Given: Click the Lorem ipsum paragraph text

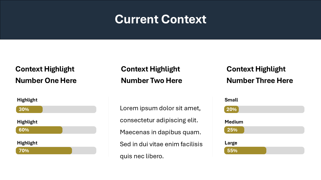Looking at the screenshot, I should 161,132.
